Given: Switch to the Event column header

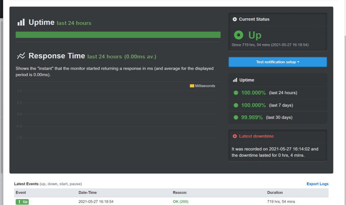Looking at the screenshot, I should (x=20, y=193).
